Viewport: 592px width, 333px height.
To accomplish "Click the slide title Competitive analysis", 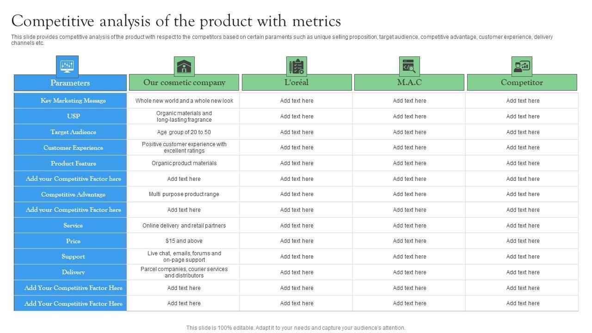I will (x=176, y=21).
